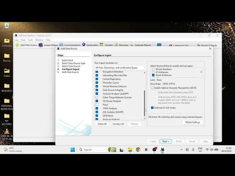Uncheck the PhotoRec Carver module
235x176 pixels.
click(x=97, y=82)
